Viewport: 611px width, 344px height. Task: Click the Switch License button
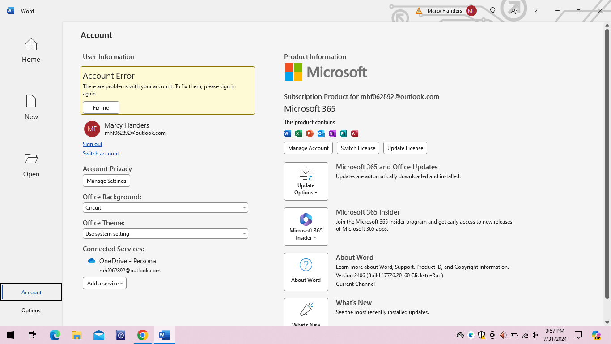pos(358,148)
